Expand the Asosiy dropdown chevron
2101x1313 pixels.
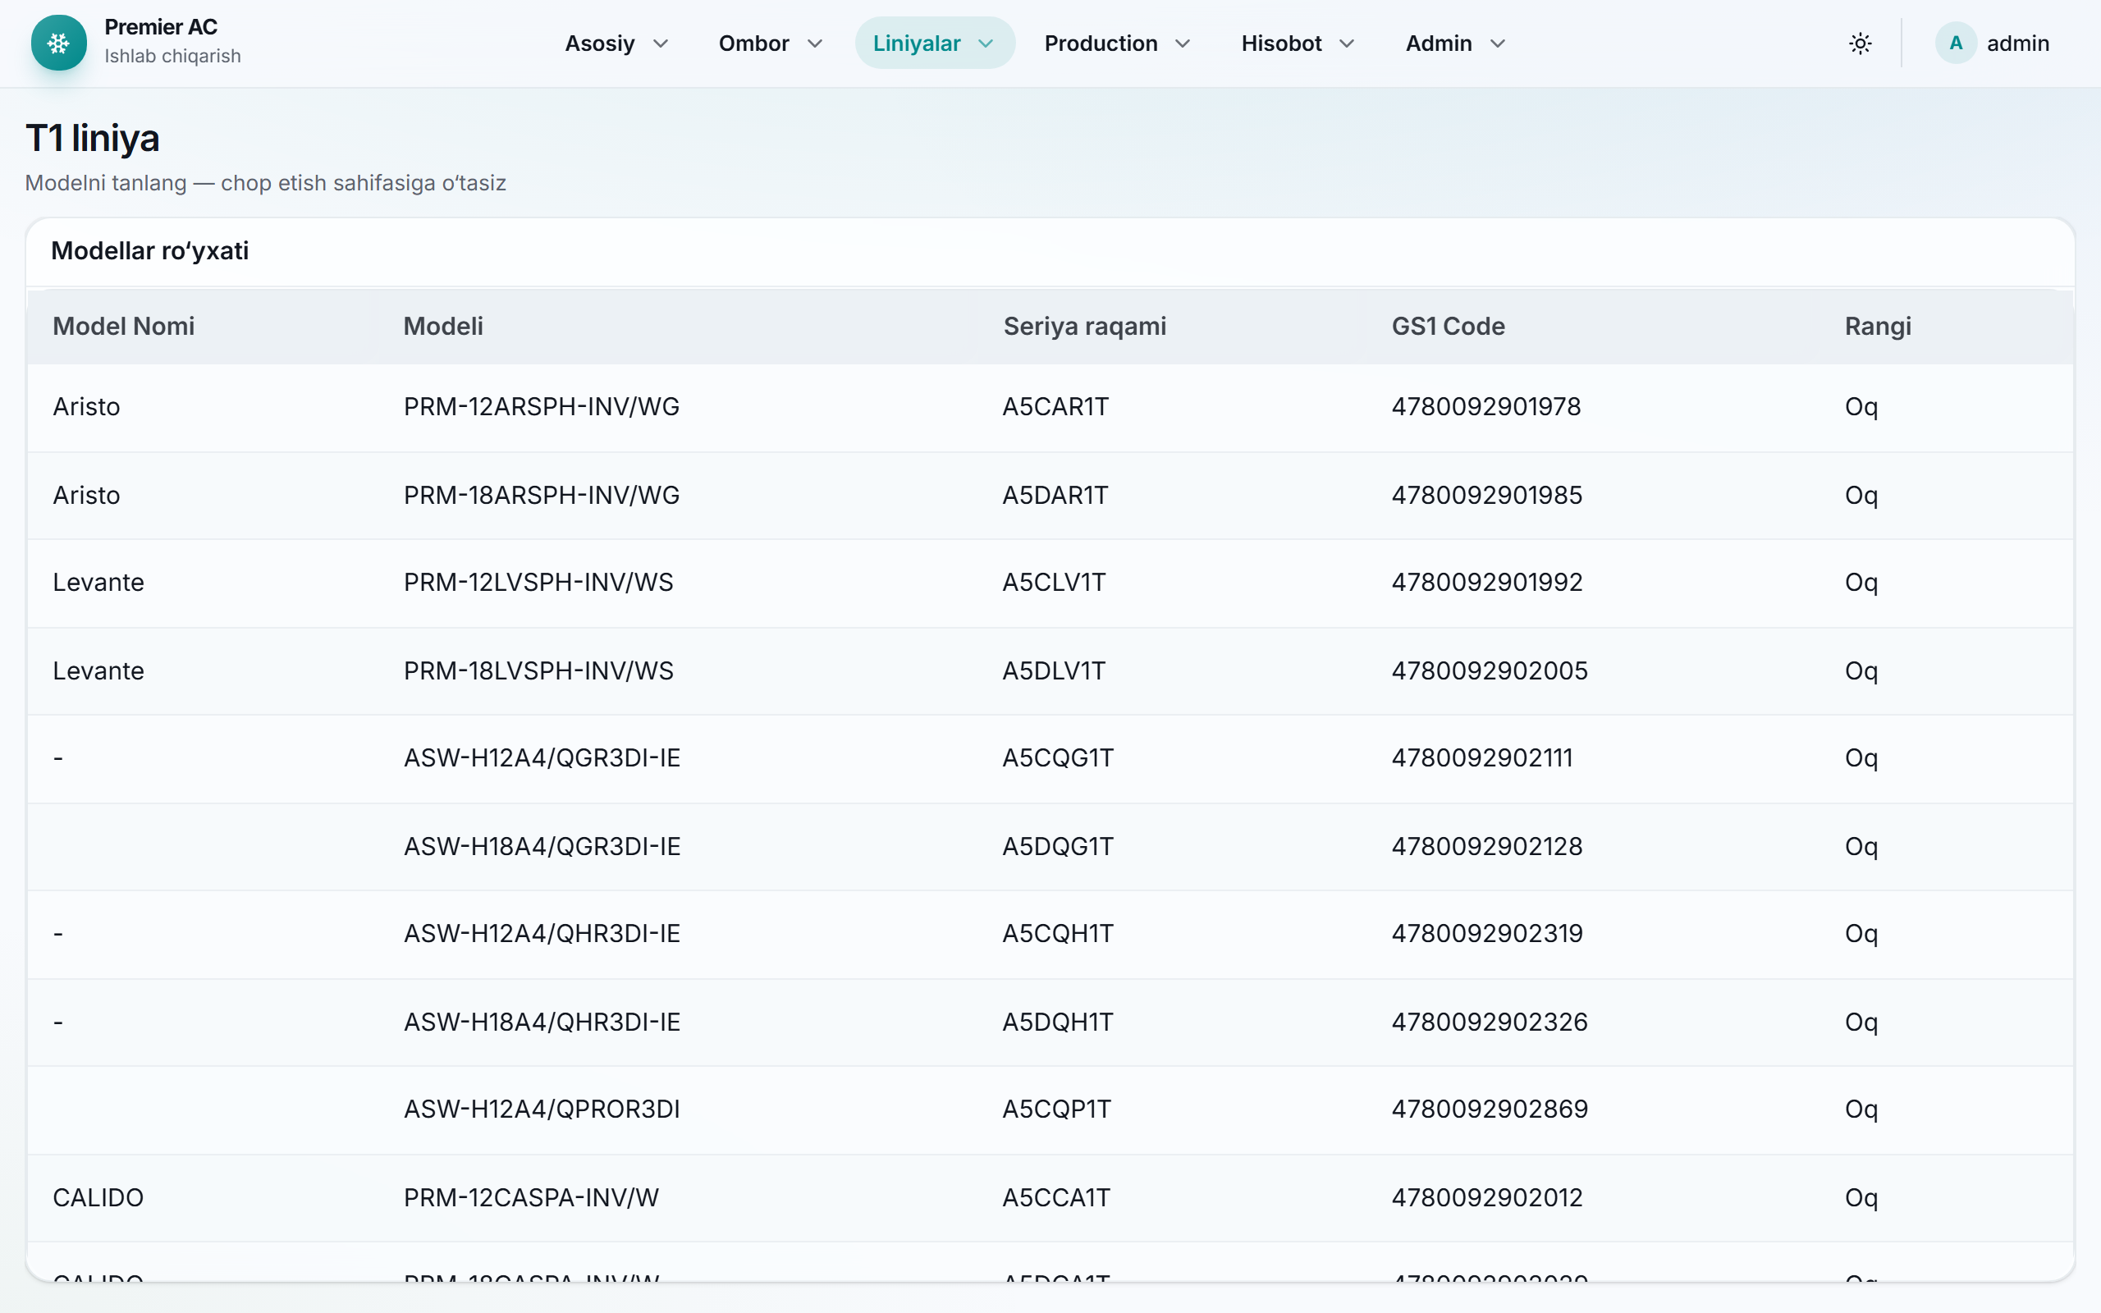tap(661, 43)
